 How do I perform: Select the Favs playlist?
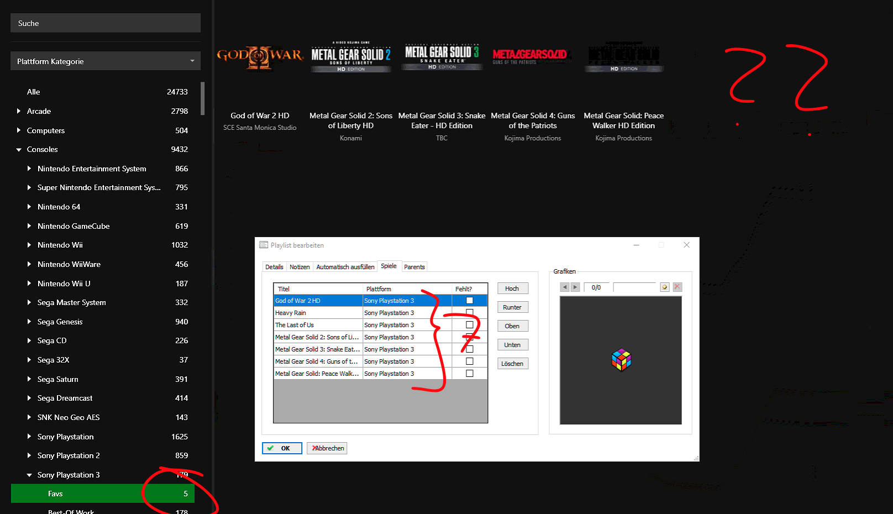[102, 494]
